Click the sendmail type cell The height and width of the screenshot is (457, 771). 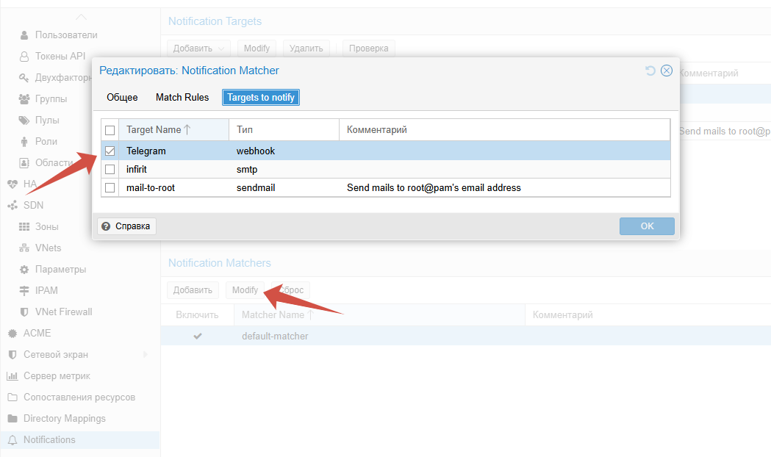pyautogui.click(x=256, y=187)
